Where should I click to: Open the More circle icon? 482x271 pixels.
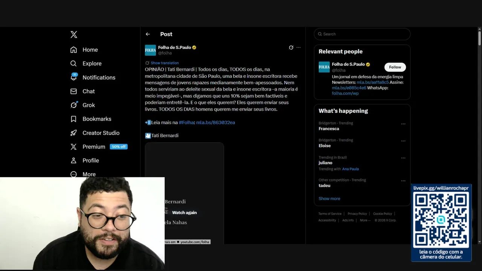(74, 174)
